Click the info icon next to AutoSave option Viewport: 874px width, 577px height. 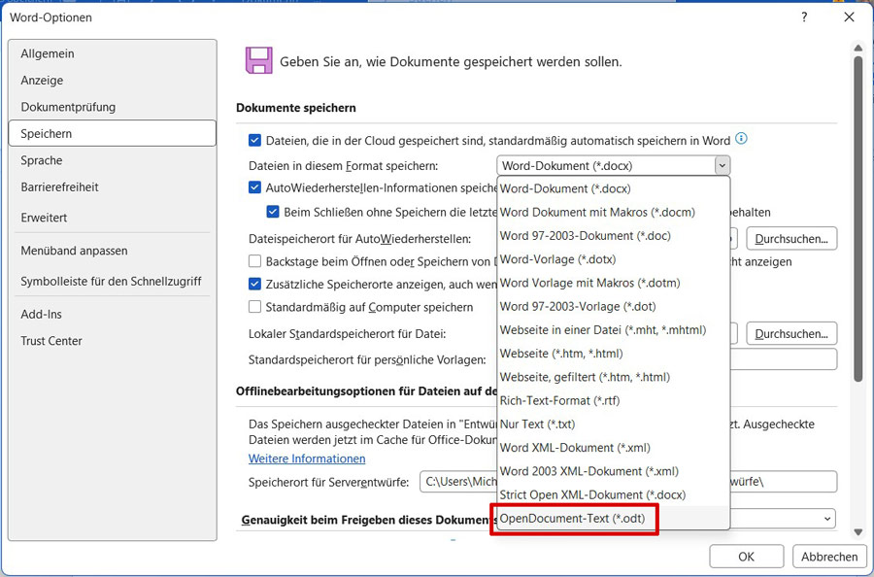[x=741, y=138]
